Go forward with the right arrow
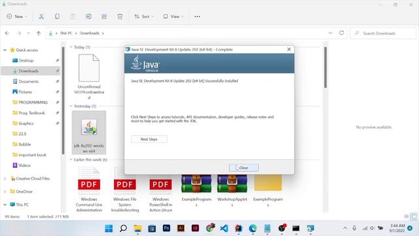419x236 pixels. click(x=19, y=33)
